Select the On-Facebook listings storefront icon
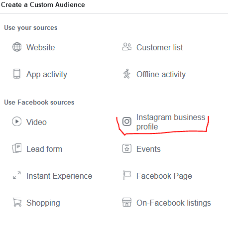228x242 pixels. coord(127,202)
